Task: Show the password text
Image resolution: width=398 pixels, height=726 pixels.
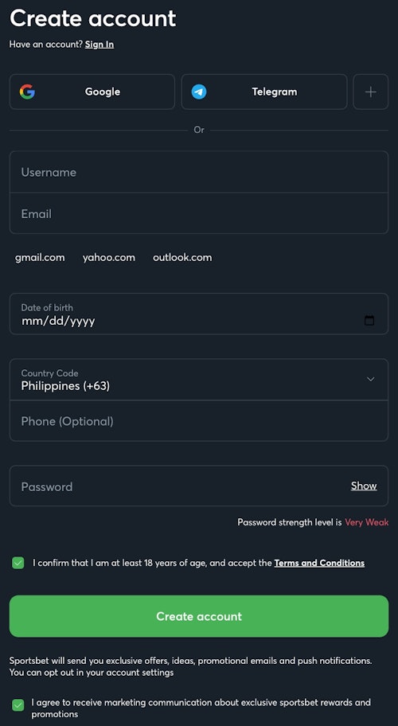Action: click(364, 486)
